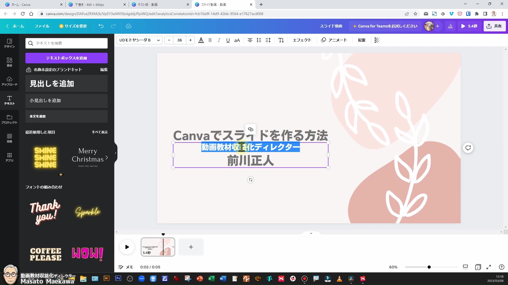Select the Text (テキスト) side panel

[x=9, y=100]
